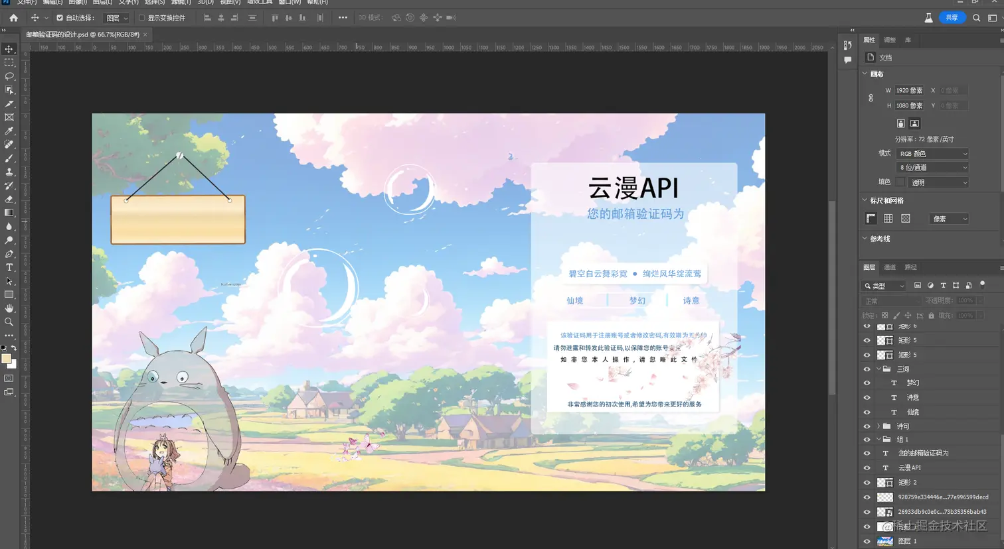Select the Clone Stamp tool
1004x549 pixels.
(x=9, y=172)
